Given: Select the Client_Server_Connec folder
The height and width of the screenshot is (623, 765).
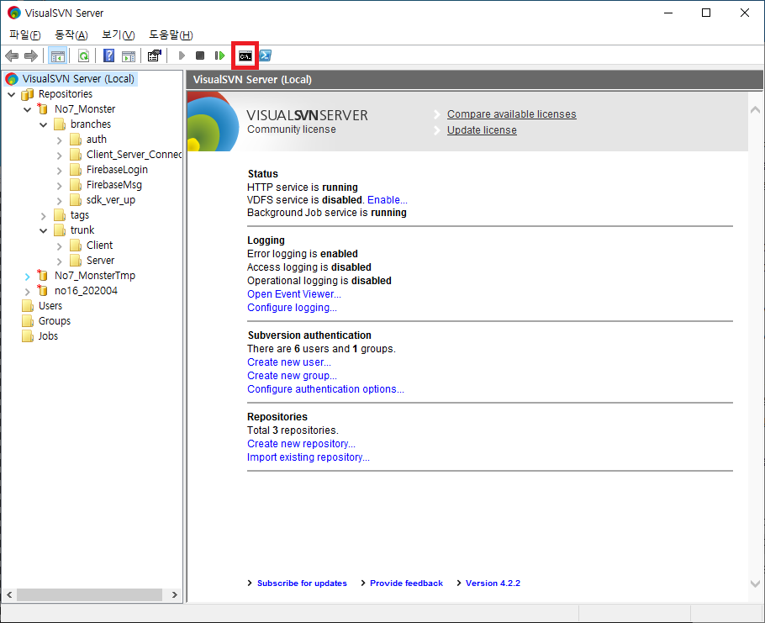Looking at the screenshot, I should tap(134, 154).
